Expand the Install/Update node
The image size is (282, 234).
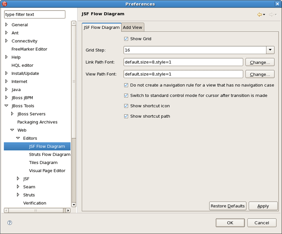tap(6, 73)
